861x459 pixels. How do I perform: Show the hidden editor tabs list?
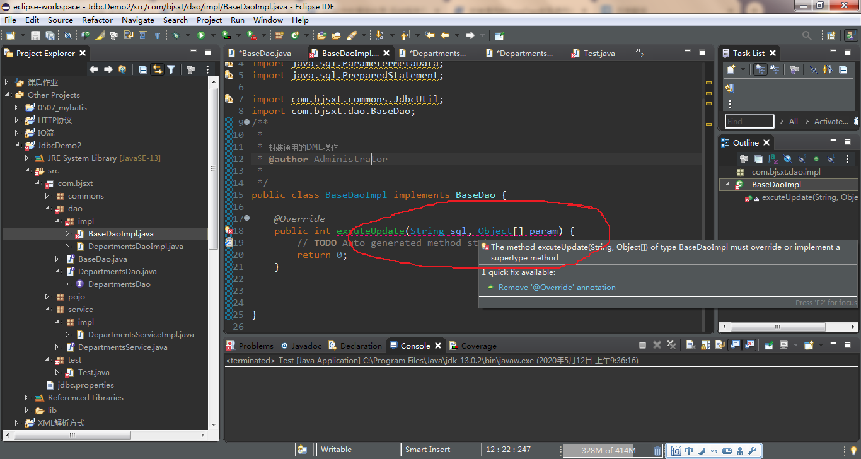coord(639,52)
